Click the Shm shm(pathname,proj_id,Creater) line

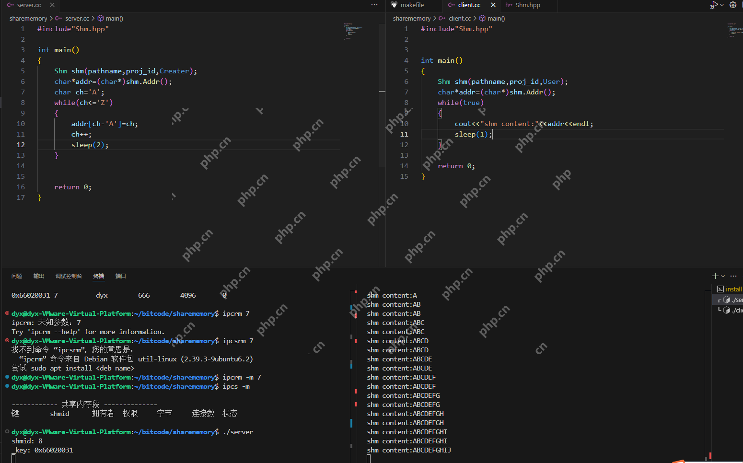point(126,71)
